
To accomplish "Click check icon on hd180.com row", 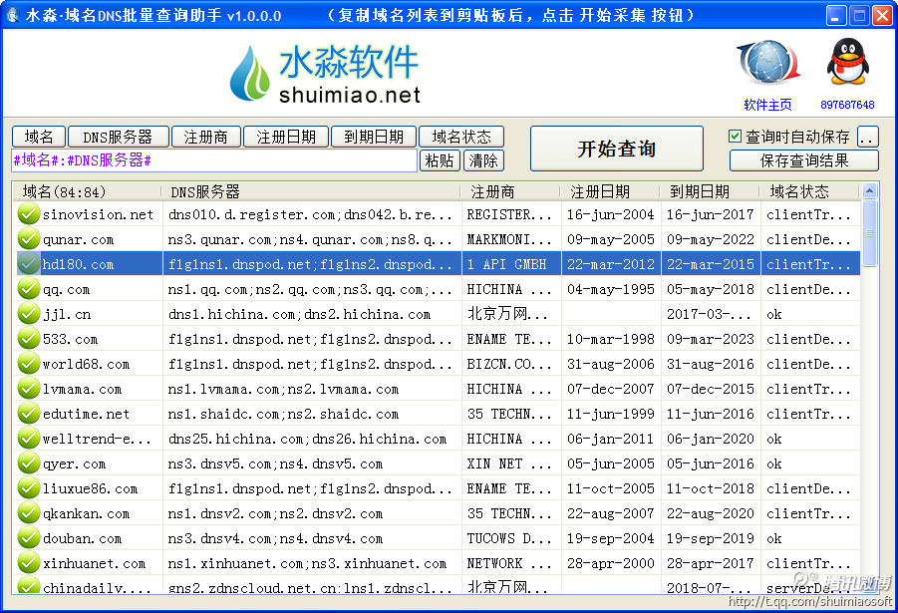I will click(28, 263).
